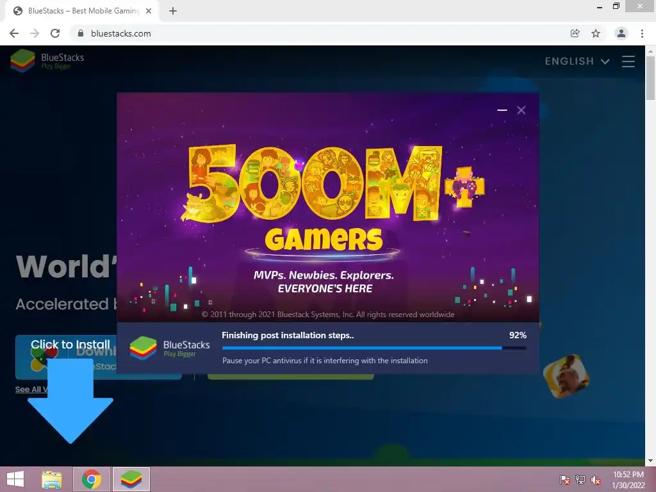
Task: Reload the bluestacks.com page
Action: pos(55,33)
